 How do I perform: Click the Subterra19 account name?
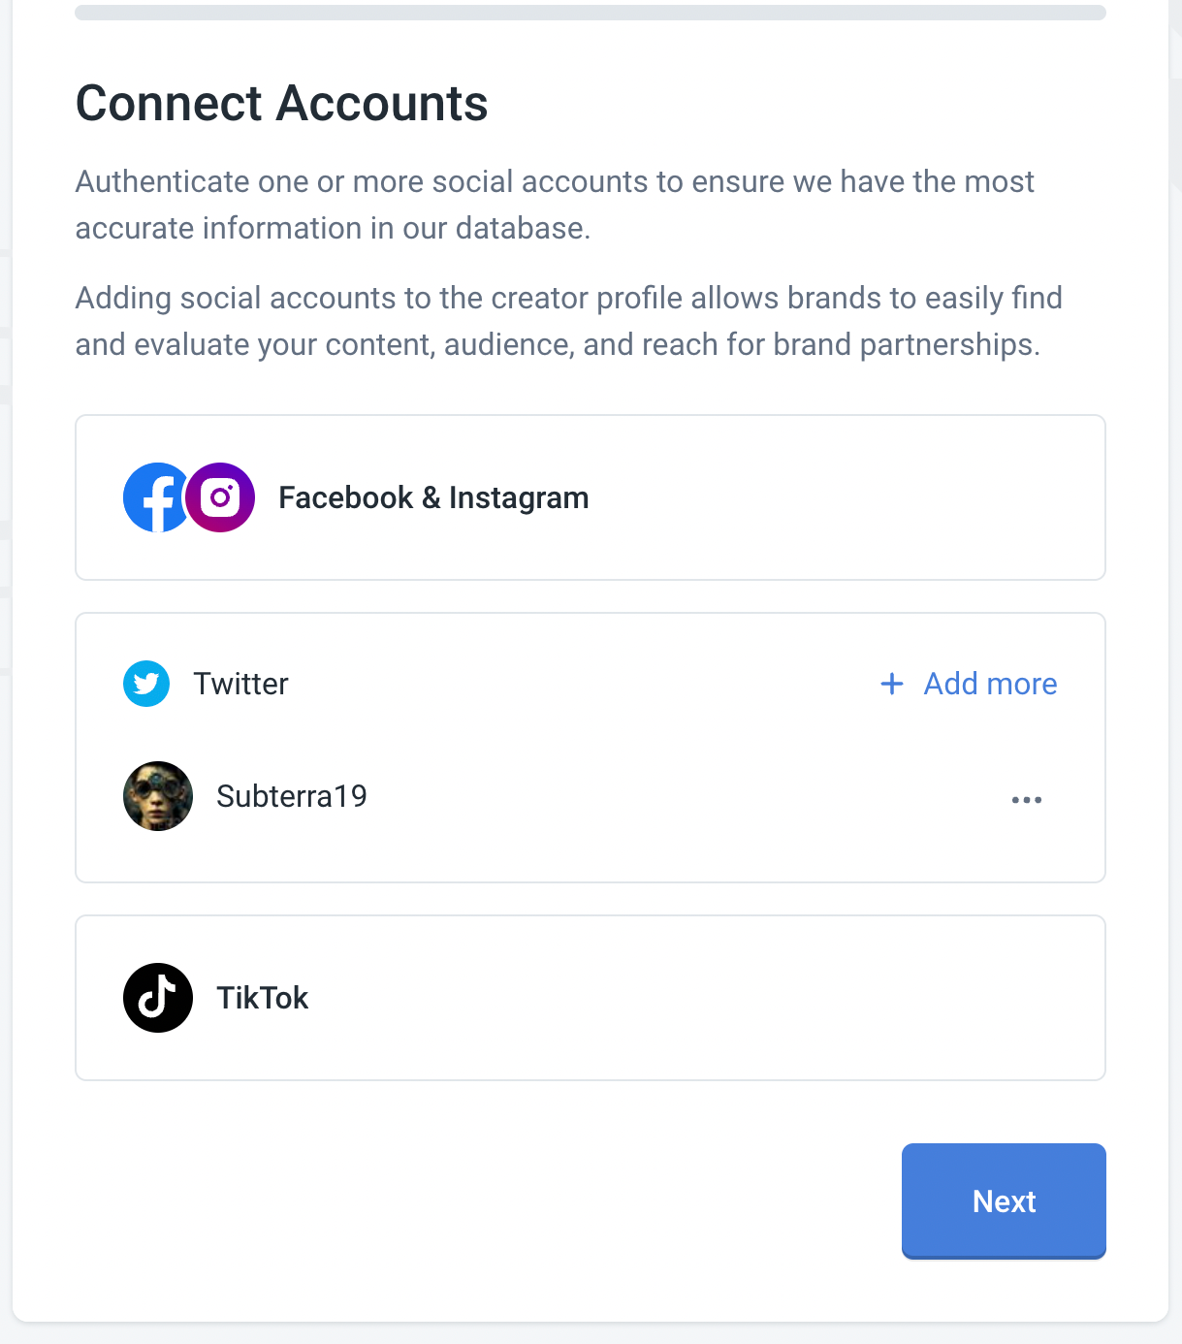292,796
